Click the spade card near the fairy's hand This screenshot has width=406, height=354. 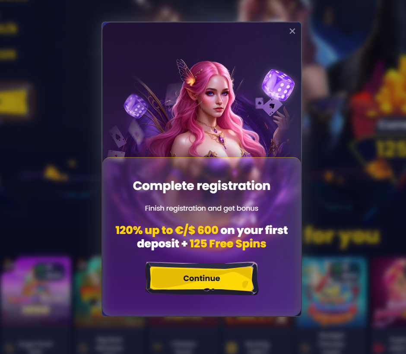click(273, 106)
